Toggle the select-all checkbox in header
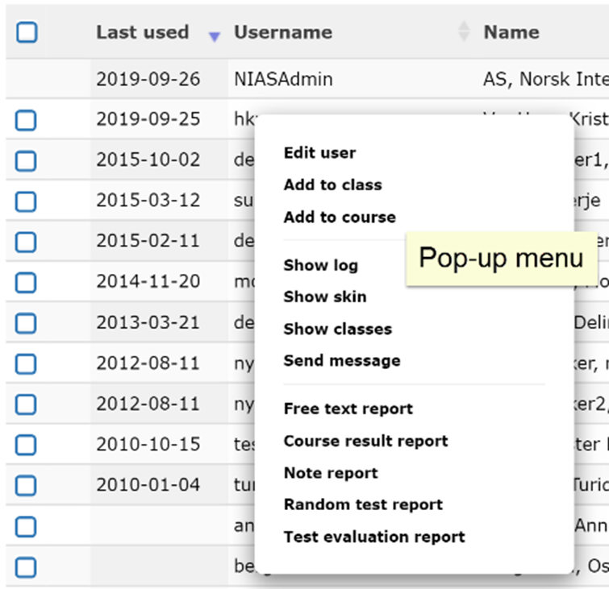This screenshot has height=589, width=609. click(27, 32)
